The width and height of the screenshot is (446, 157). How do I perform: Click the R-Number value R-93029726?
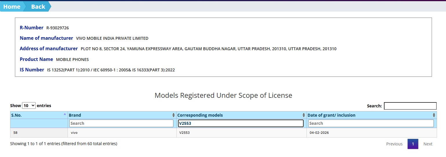(57, 28)
